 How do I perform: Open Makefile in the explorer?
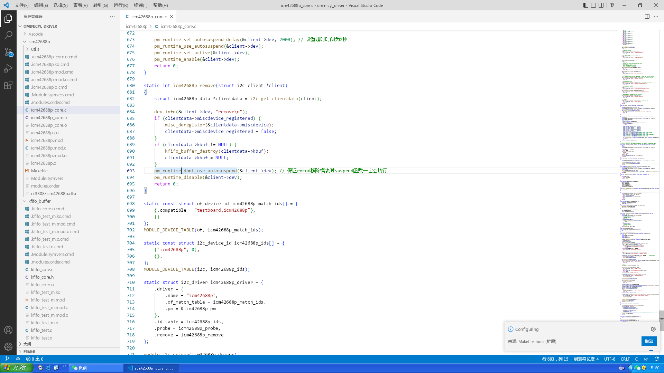(x=39, y=171)
